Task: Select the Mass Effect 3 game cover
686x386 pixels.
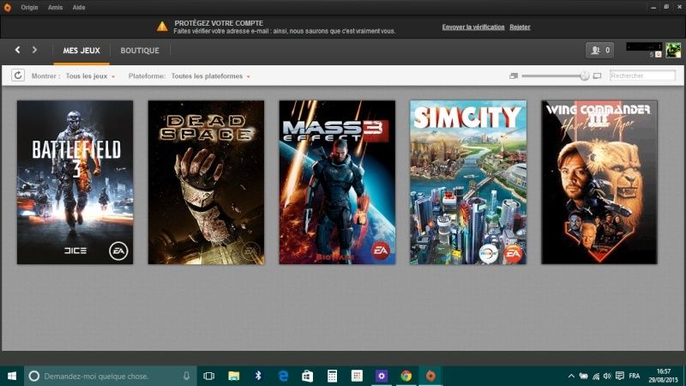Action: point(337,183)
